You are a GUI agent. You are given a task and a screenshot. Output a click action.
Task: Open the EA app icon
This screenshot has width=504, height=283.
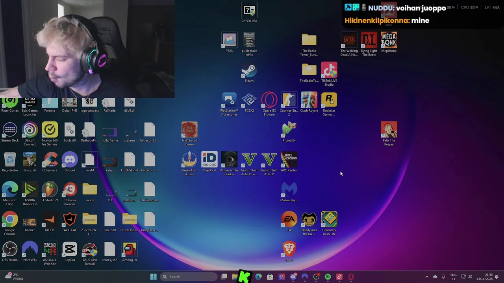tap(289, 222)
